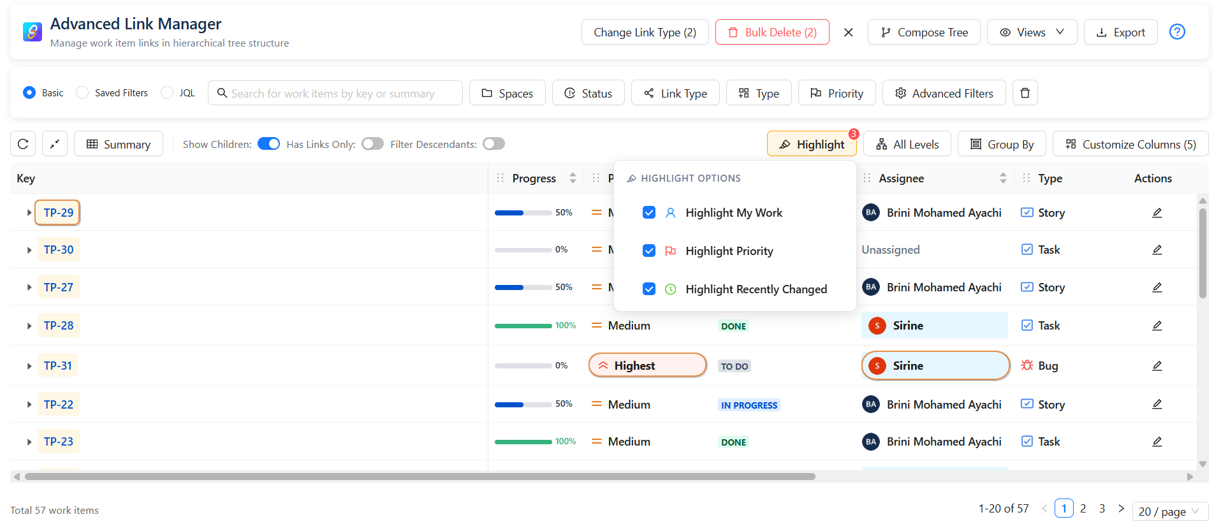Click the refresh icon button
Screen dimensions: 1221x531
[23, 144]
